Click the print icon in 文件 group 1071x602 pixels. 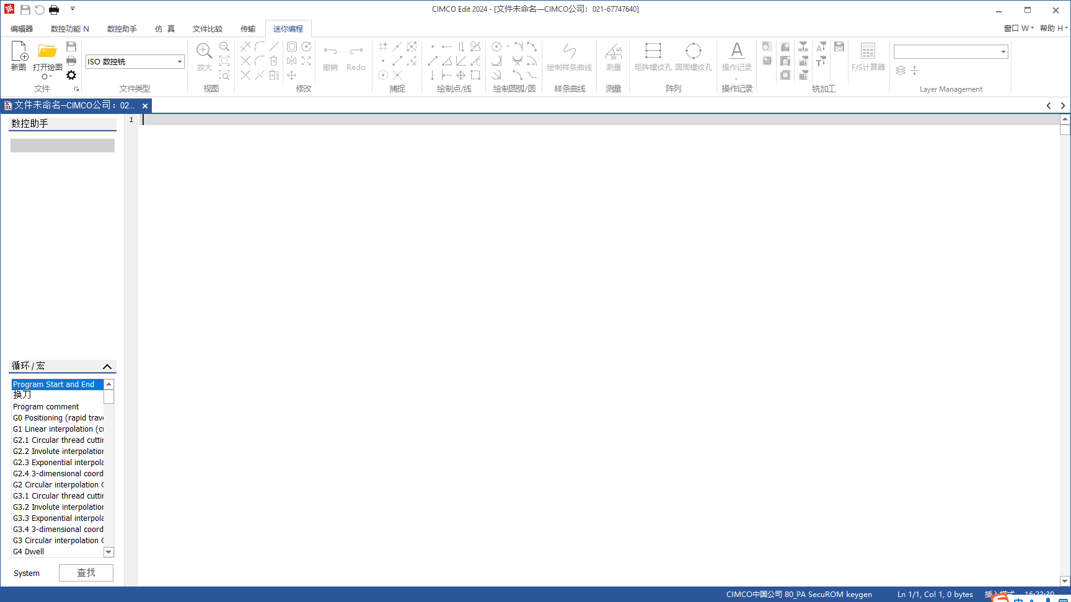[71, 61]
